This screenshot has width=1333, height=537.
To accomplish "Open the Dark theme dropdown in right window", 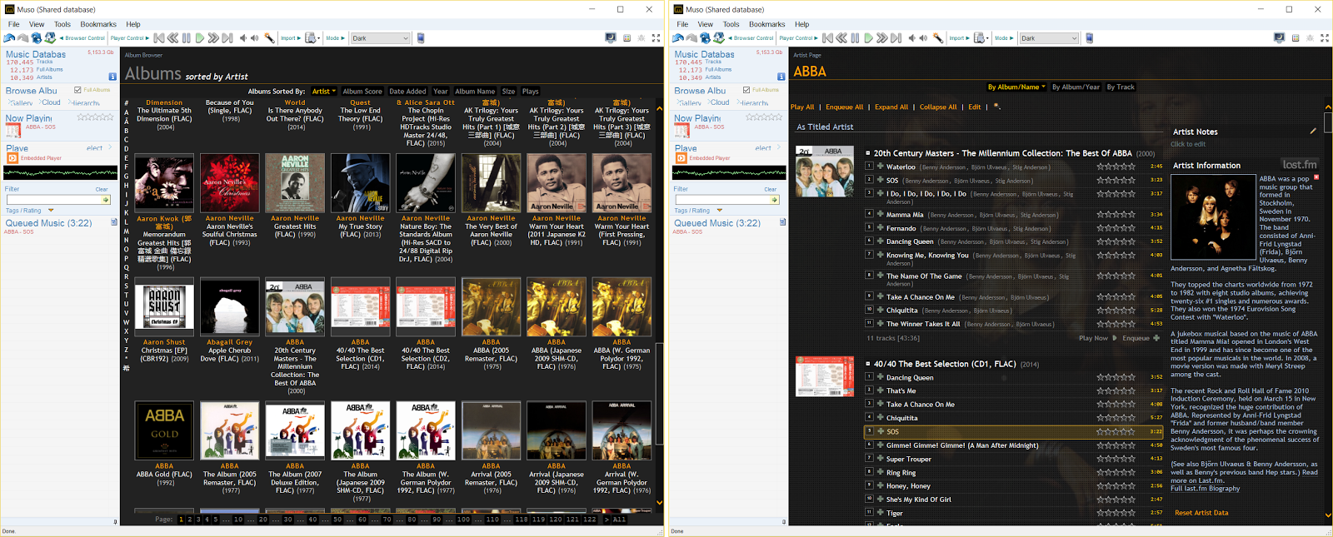I will (x=1049, y=38).
